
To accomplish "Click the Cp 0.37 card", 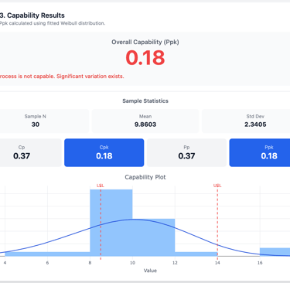I will 30,152.
